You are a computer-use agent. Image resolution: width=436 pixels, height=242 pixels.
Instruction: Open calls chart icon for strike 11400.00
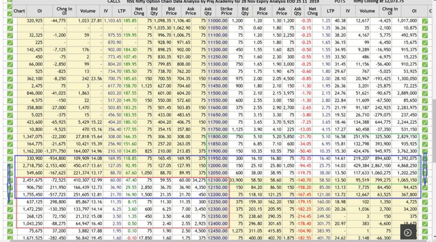10,79
